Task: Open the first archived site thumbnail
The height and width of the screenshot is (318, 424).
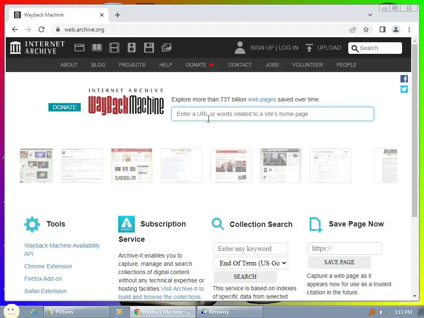Action: (36, 166)
